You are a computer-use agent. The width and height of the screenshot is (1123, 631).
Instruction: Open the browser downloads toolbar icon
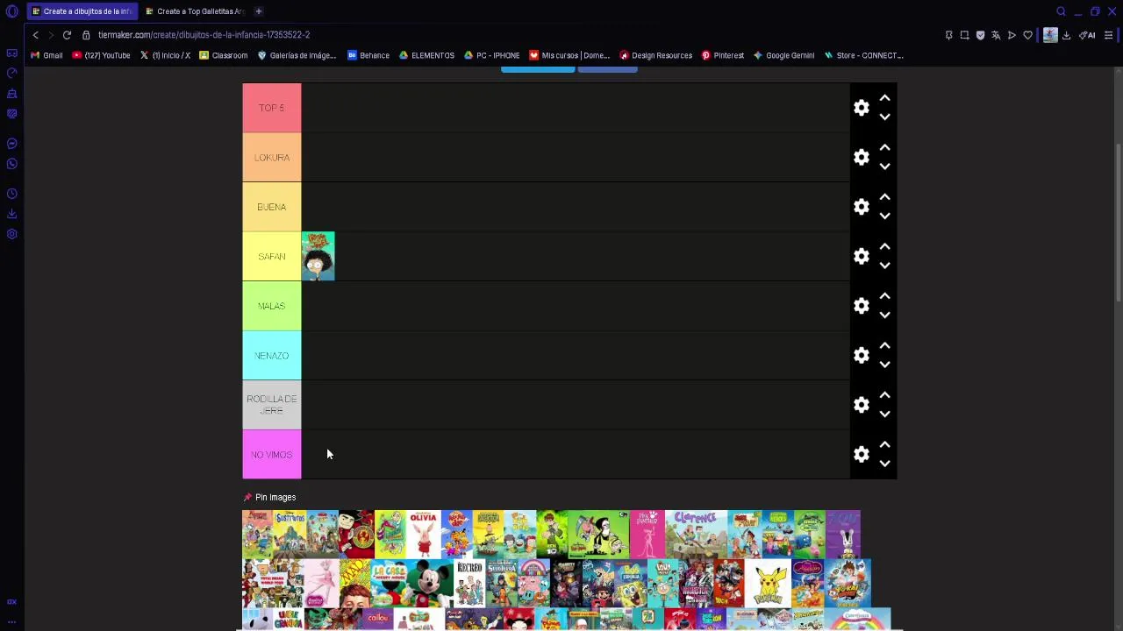[1066, 35]
